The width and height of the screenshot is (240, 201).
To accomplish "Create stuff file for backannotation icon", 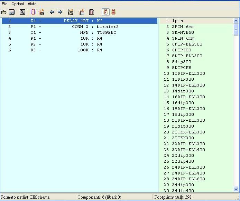I will (x=81, y=12).
